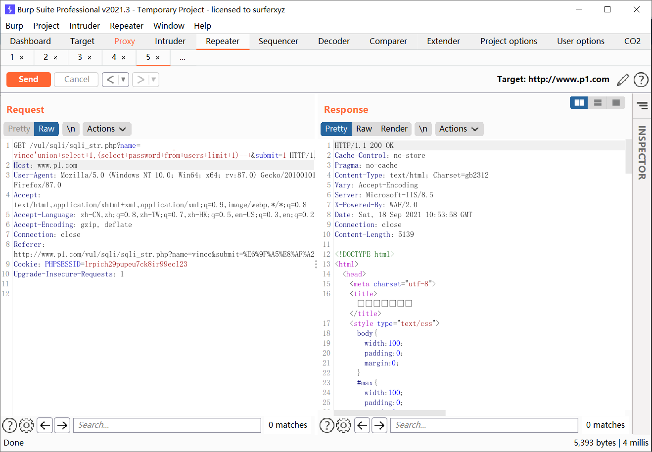Switch to the Comparer tab

[x=388, y=42]
